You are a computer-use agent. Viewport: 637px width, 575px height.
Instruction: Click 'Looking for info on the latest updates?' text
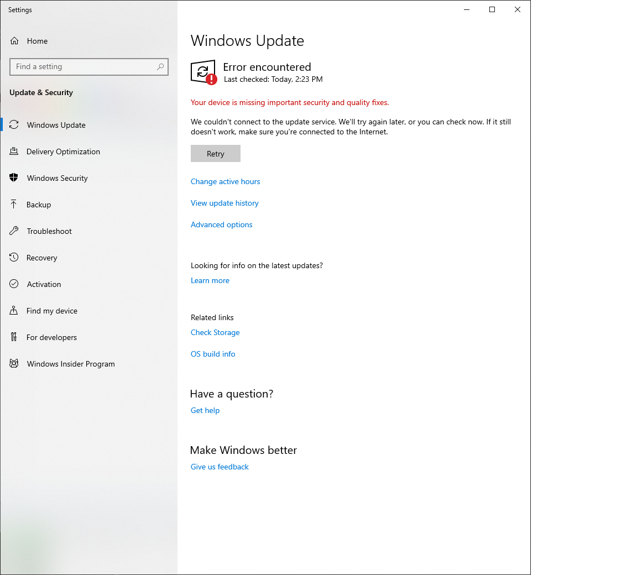click(x=257, y=265)
